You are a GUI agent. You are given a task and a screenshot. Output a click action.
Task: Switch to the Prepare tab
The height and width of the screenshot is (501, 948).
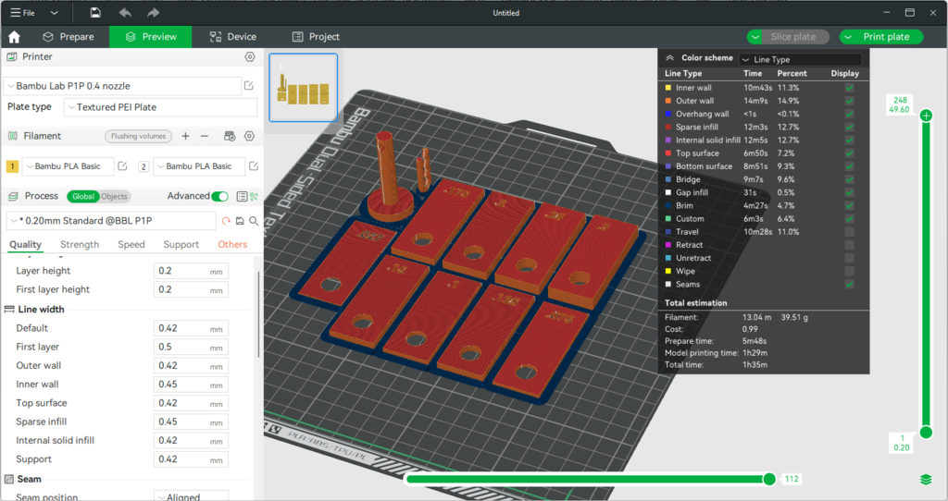[69, 37]
